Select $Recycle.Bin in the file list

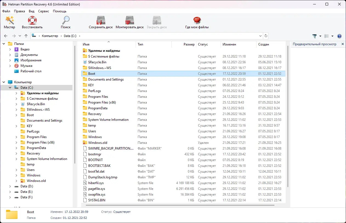point(183,62)
